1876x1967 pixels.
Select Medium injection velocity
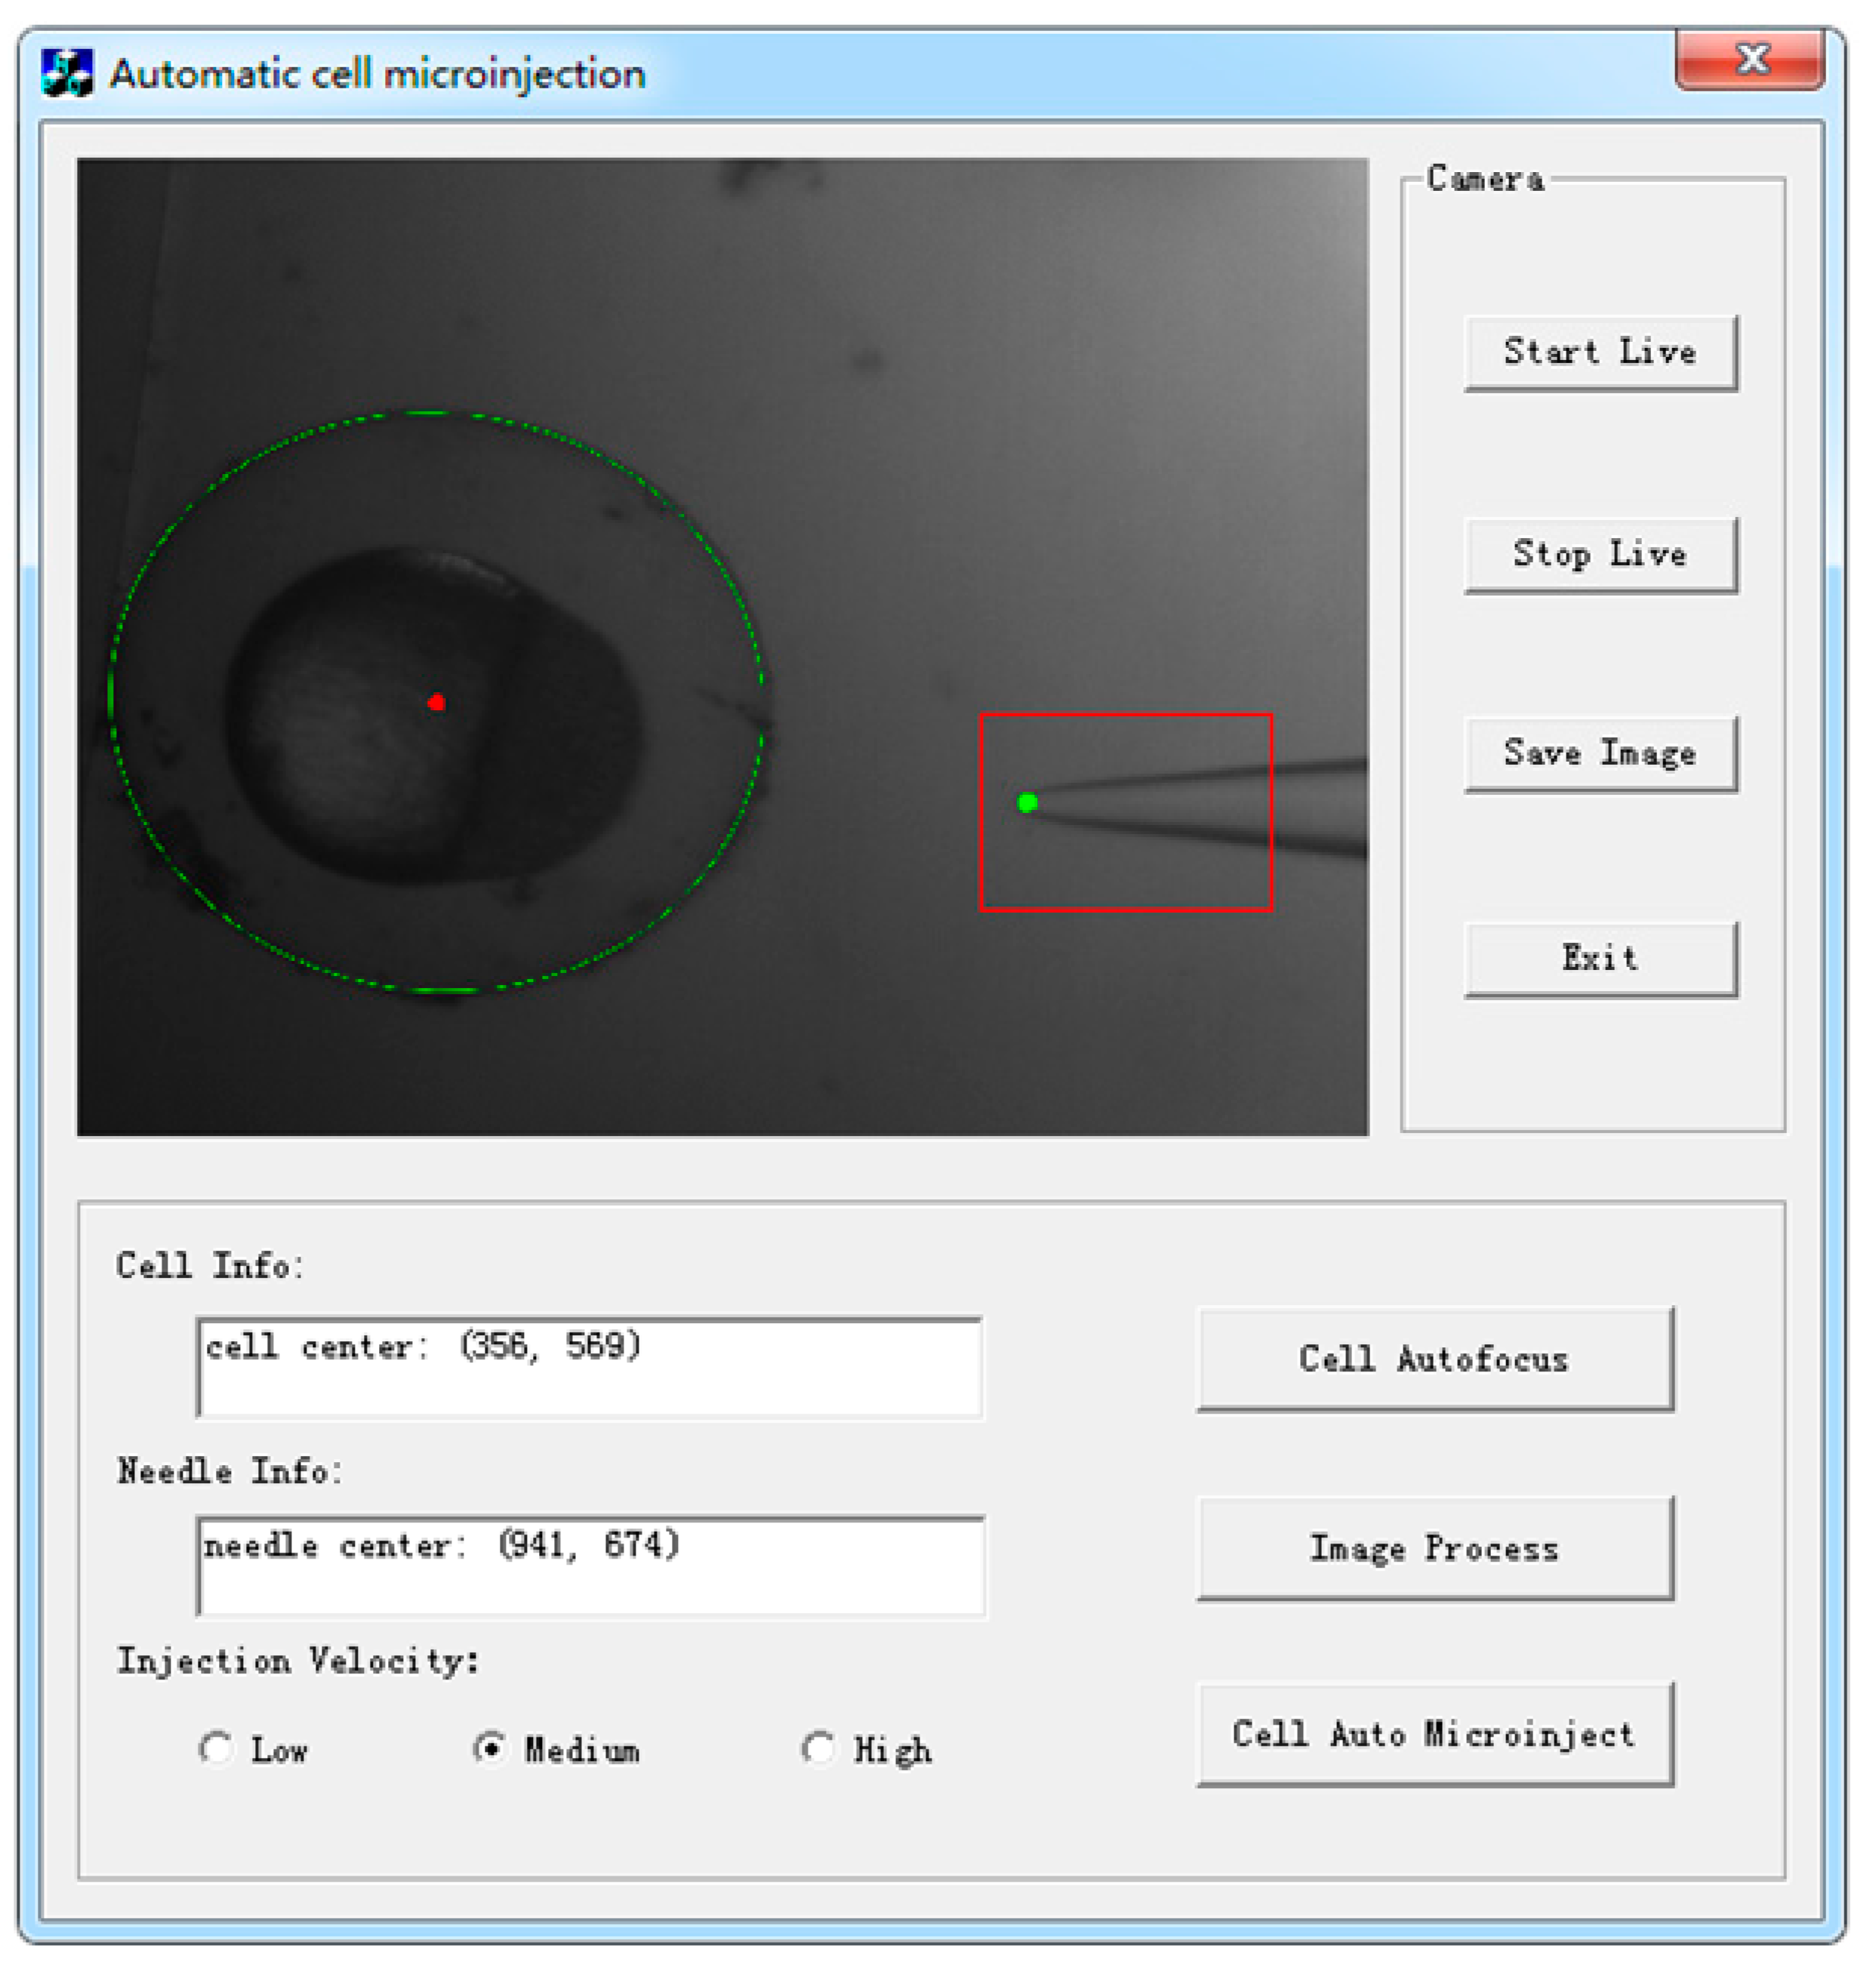pyautogui.click(x=490, y=1749)
